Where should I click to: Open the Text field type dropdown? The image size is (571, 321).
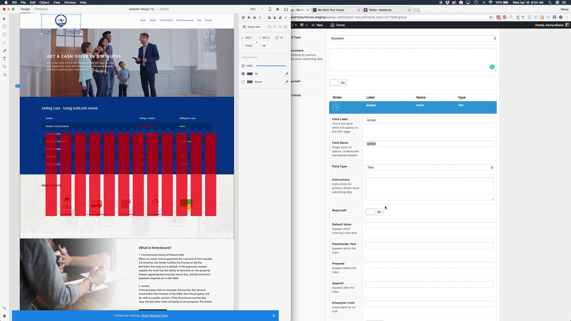(430, 167)
